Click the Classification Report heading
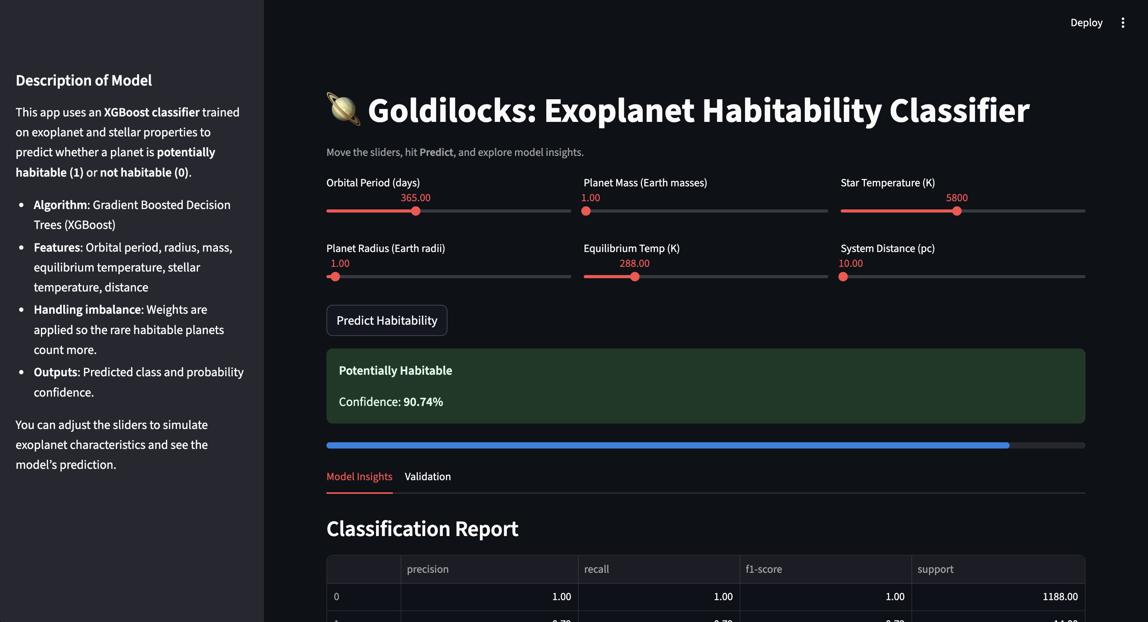Viewport: 1148px width, 622px height. (x=422, y=529)
